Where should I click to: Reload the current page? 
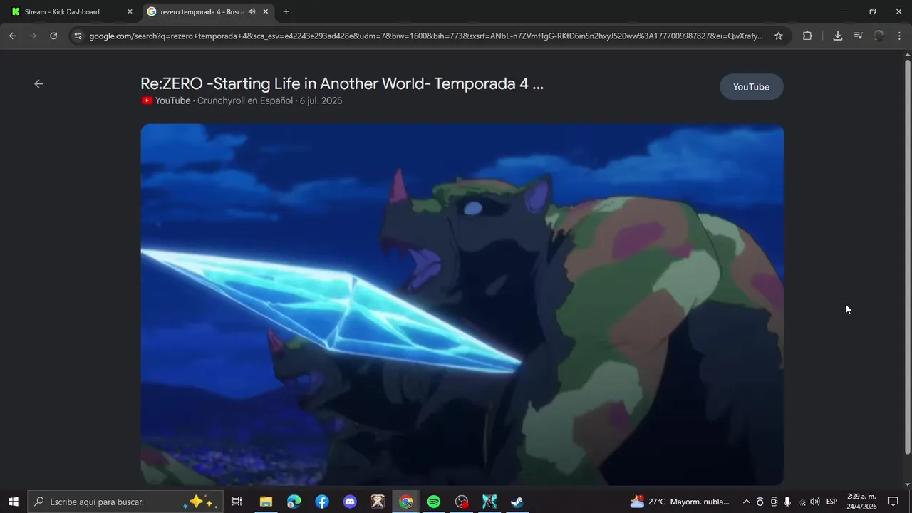pos(53,36)
